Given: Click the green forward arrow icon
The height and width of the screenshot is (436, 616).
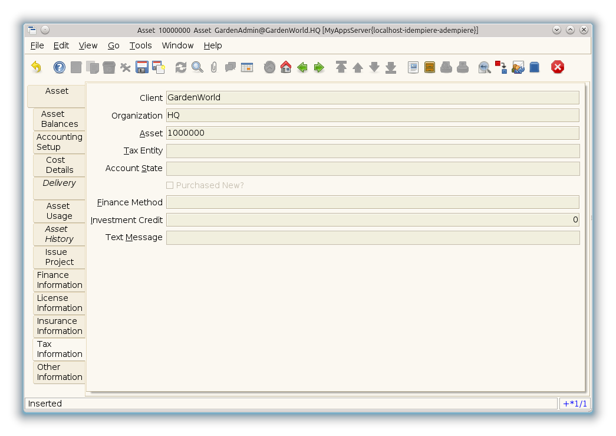Looking at the screenshot, I should (319, 67).
